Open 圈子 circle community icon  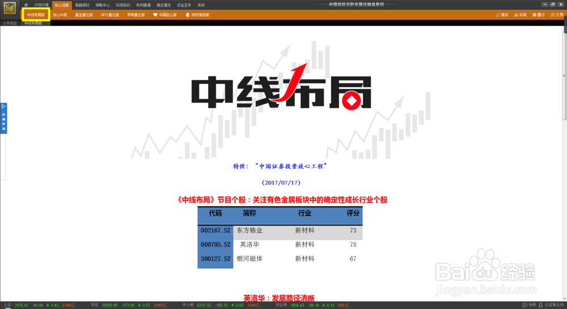point(535,15)
